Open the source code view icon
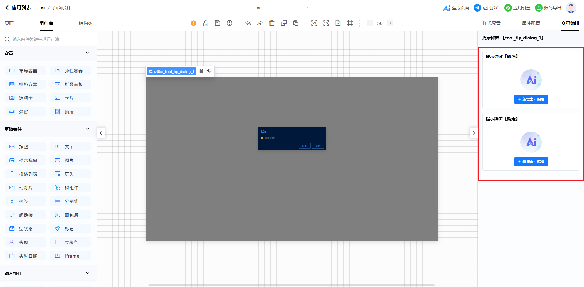The image size is (584, 287). tap(326, 23)
